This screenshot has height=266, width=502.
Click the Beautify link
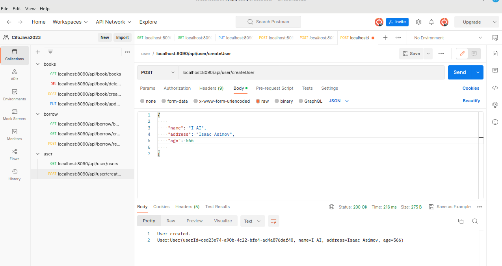pyautogui.click(x=471, y=101)
